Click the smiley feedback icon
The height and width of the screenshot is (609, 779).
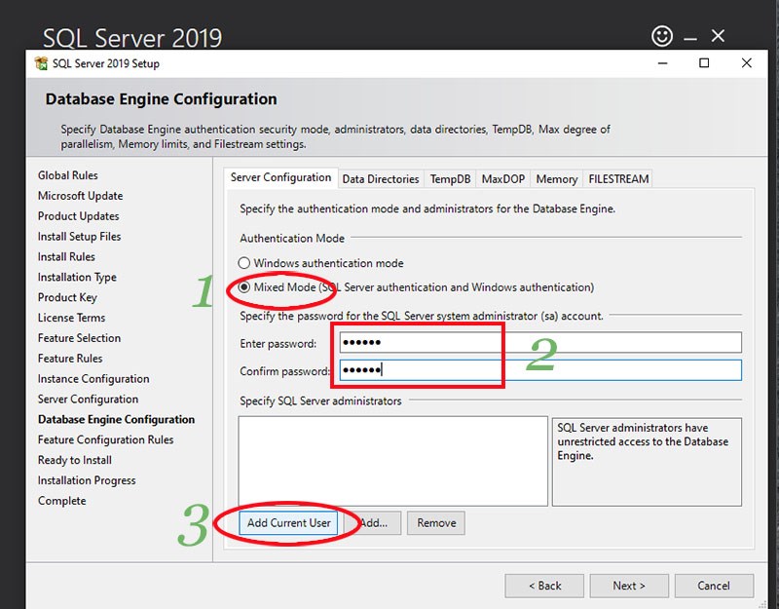[662, 35]
